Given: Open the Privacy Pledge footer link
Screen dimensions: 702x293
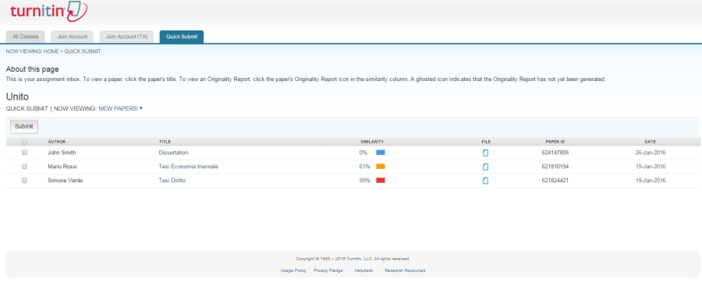Looking at the screenshot, I should pos(328,270).
